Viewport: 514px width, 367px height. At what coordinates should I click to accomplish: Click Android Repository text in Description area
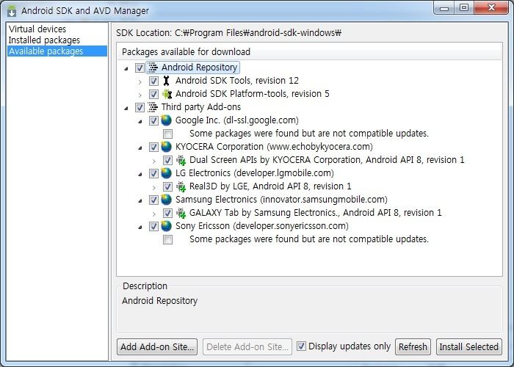click(159, 300)
